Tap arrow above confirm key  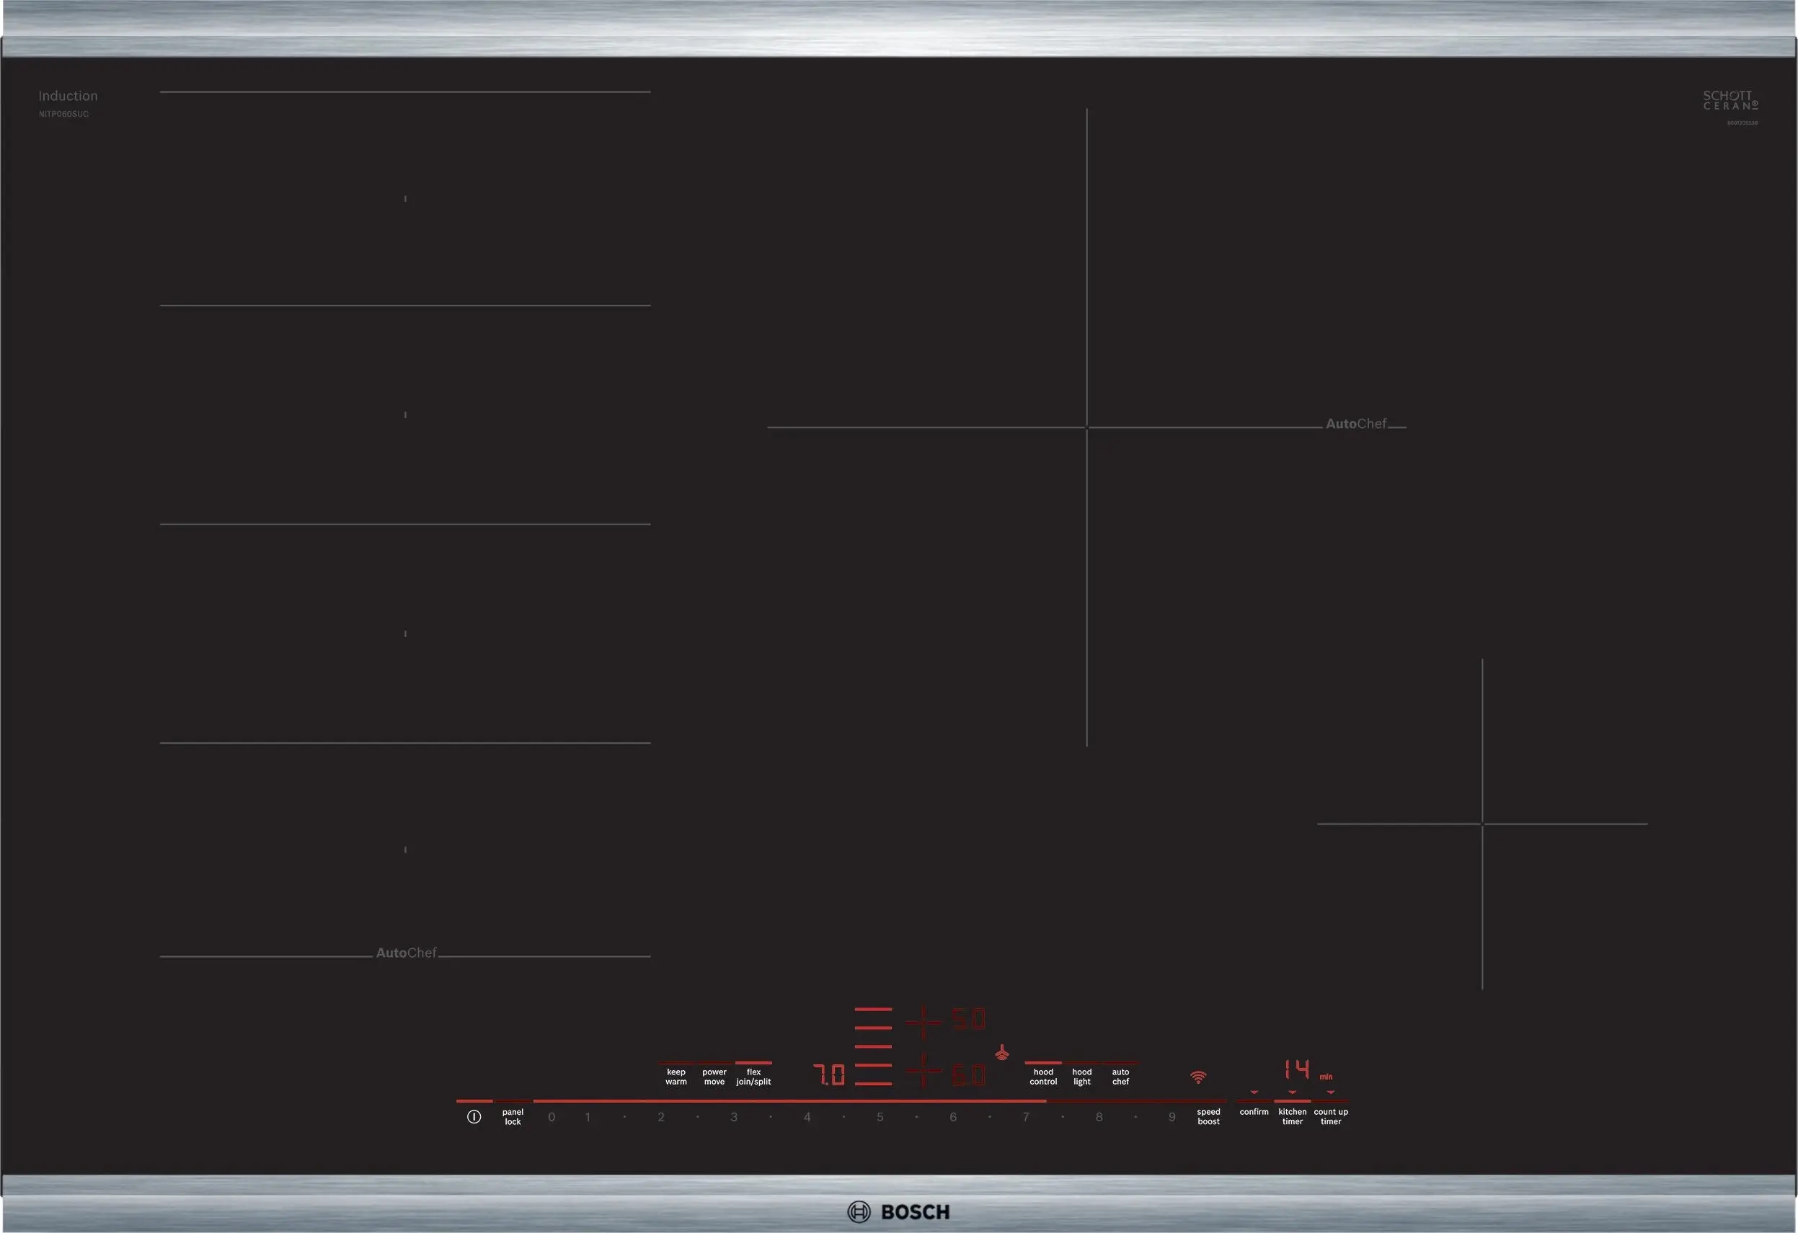tap(1254, 1092)
